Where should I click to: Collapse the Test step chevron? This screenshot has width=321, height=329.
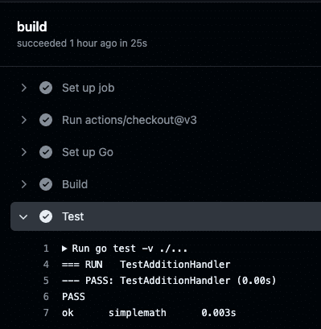pos(23,216)
